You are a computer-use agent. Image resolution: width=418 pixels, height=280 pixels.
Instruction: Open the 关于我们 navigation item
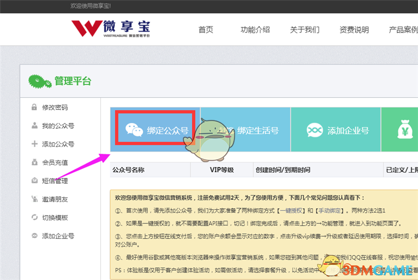(305, 30)
